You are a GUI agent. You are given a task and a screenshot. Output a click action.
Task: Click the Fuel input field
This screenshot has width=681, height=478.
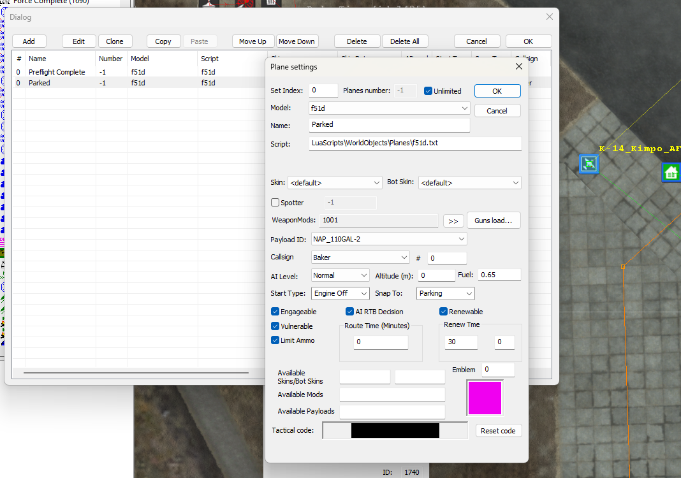click(x=499, y=275)
